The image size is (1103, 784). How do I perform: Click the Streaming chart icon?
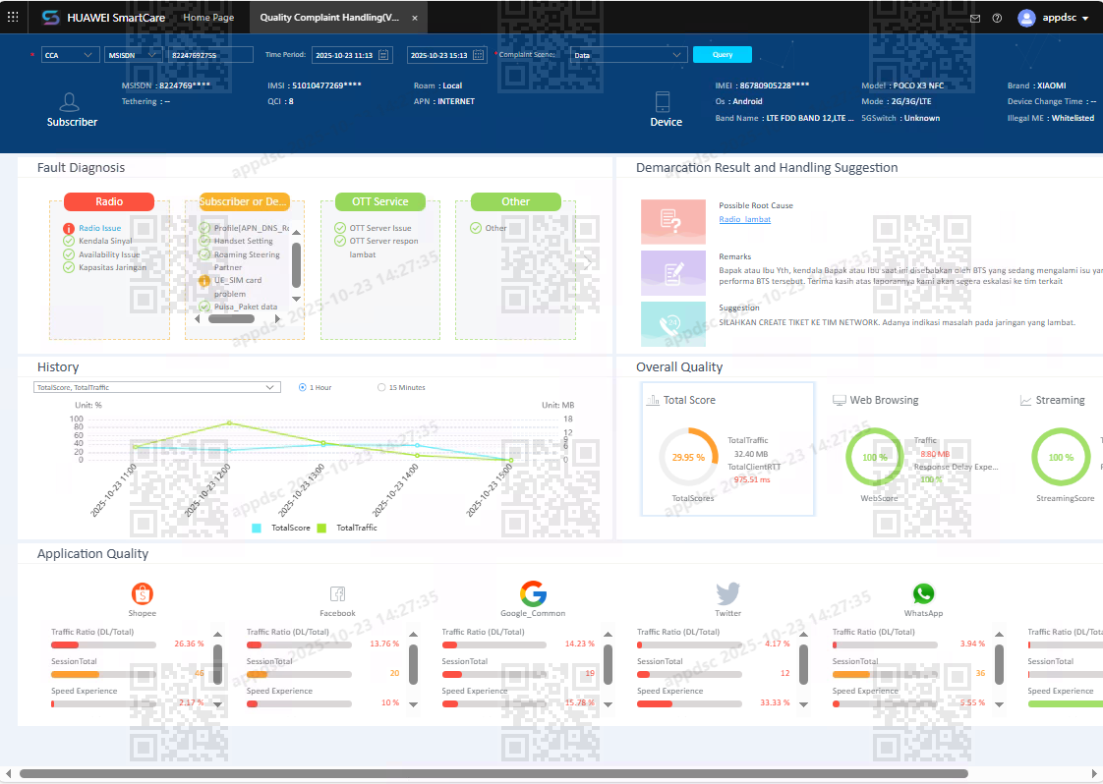pos(1025,401)
